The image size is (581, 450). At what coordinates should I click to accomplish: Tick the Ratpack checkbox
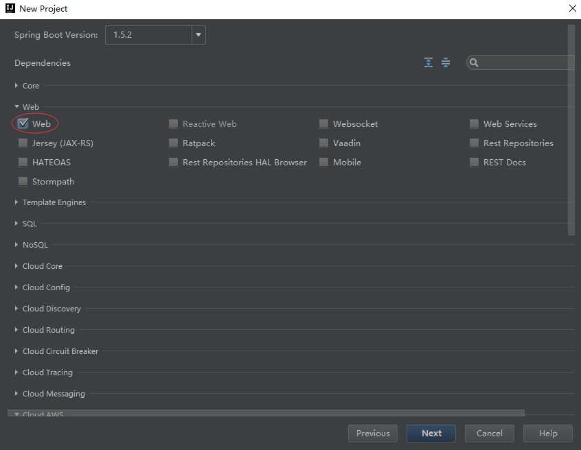173,143
